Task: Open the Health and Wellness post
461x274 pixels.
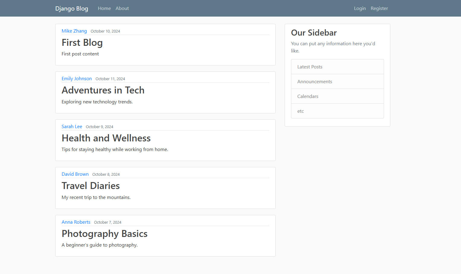Action: coord(106,138)
